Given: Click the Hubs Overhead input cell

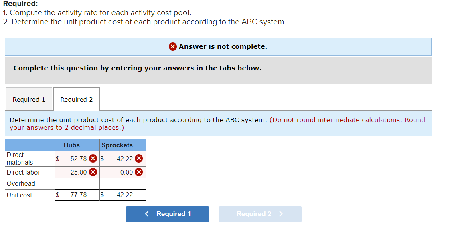Looking at the screenshot, I should tap(77, 183).
